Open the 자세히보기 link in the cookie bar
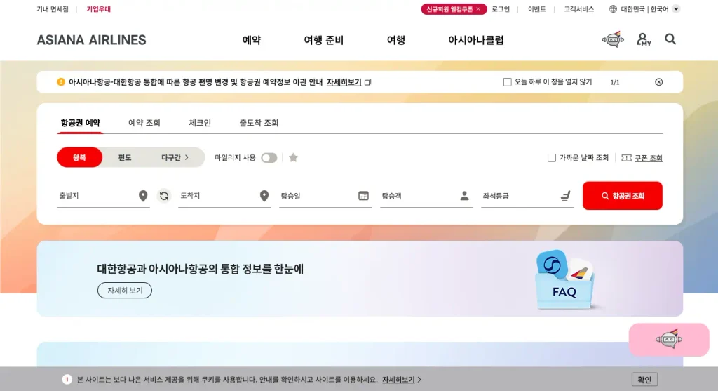 (x=398, y=380)
